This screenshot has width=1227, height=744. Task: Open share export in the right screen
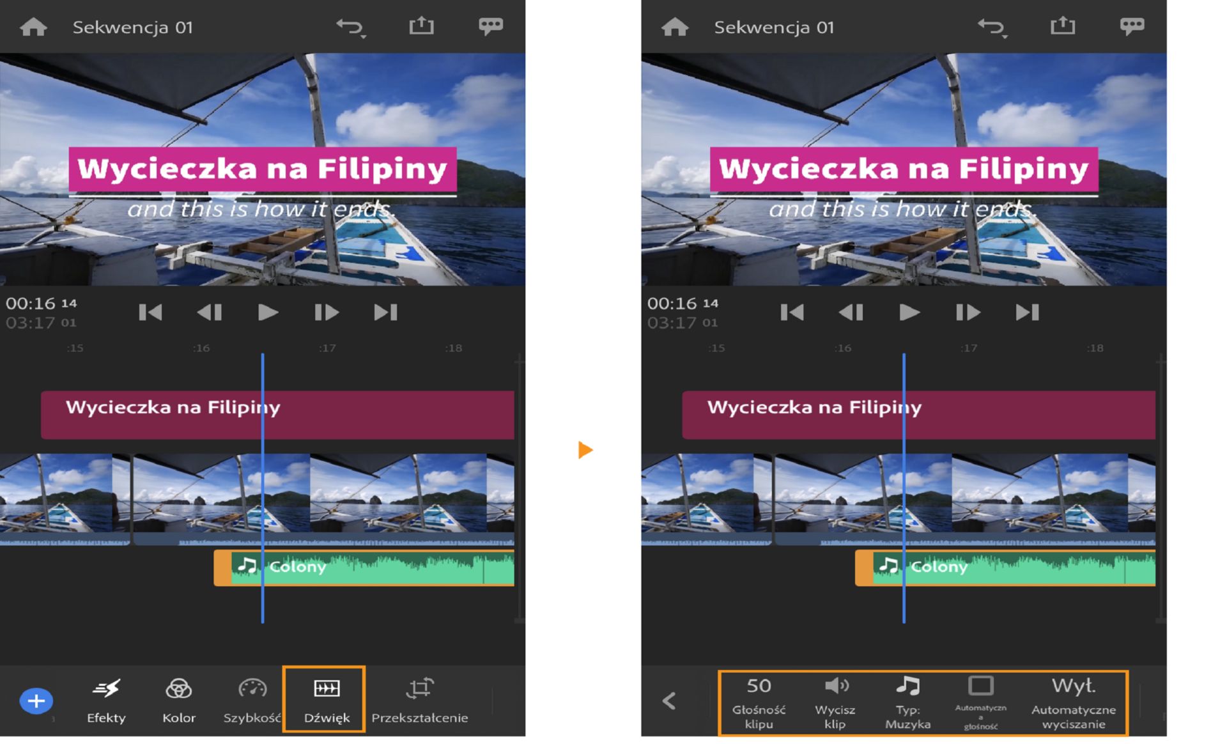click(1062, 26)
